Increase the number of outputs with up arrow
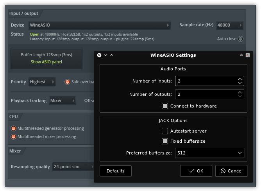261x192 pixels. (x=240, y=92)
